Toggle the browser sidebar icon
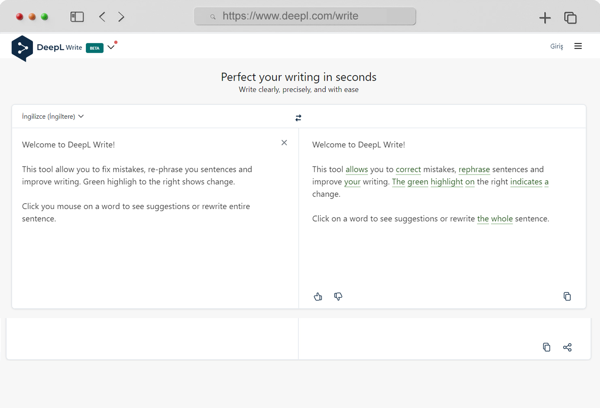This screenshot has width=600, height=408. (x=77, y=17)
